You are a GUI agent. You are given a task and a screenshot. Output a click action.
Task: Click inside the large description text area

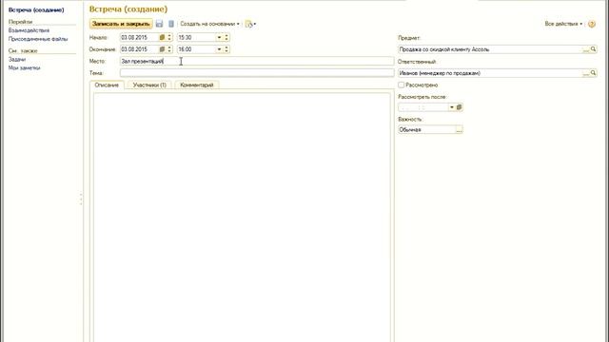[x=242, y=218]
